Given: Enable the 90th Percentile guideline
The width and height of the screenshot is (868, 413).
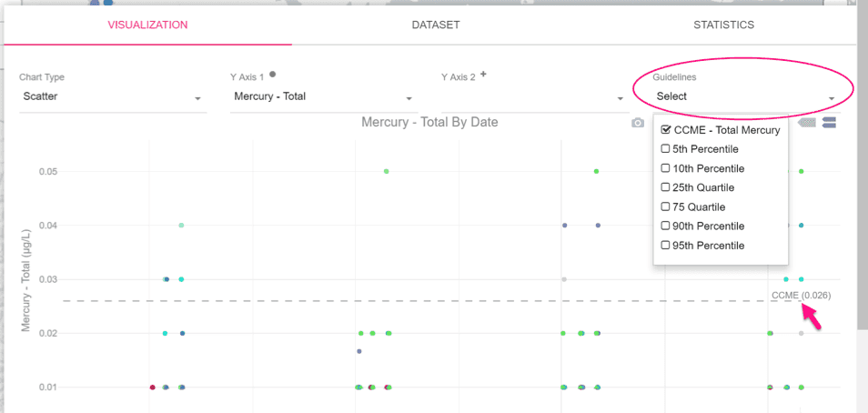Looking at the screenshot, I should 665,226.
